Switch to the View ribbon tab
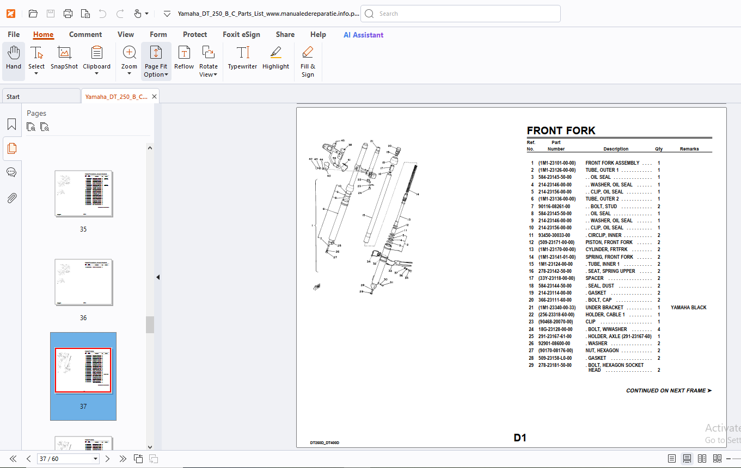The width and height of the screenshot is (741, 468). (x=126, y=34)
